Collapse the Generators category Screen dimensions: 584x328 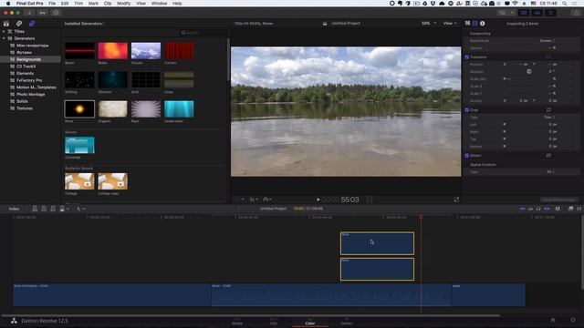(4, 38)
